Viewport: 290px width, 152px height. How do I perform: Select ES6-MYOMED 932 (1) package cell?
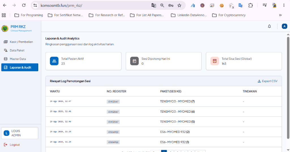[x=174, y=142]
